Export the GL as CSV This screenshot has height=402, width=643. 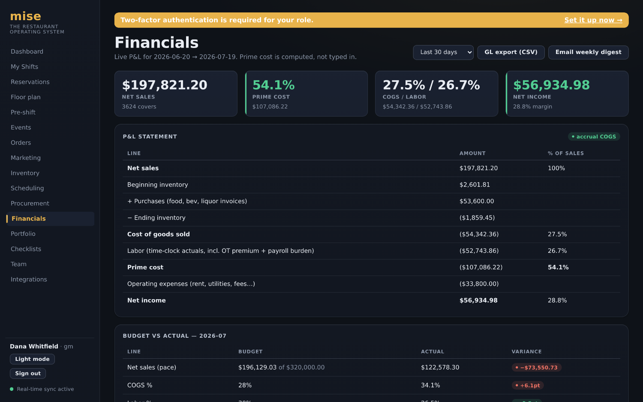pyautogui.click(x=511, y=52)
